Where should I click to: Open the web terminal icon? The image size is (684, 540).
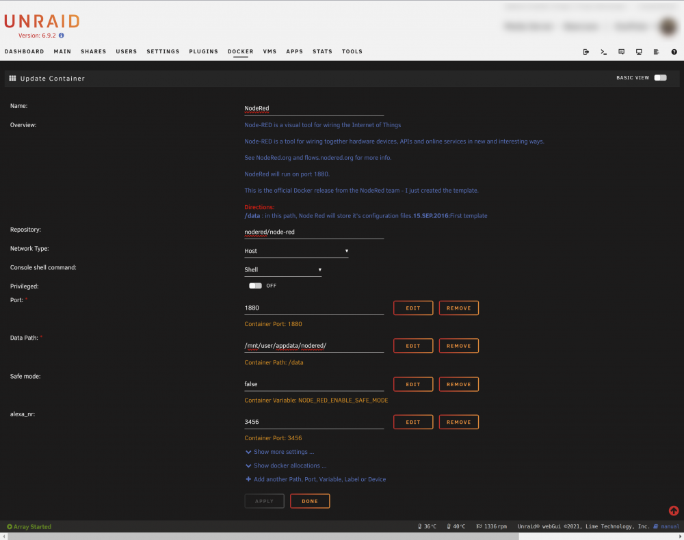tap(604, 52)
